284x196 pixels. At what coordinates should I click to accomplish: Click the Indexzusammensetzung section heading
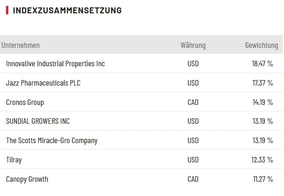pos(67,10)
